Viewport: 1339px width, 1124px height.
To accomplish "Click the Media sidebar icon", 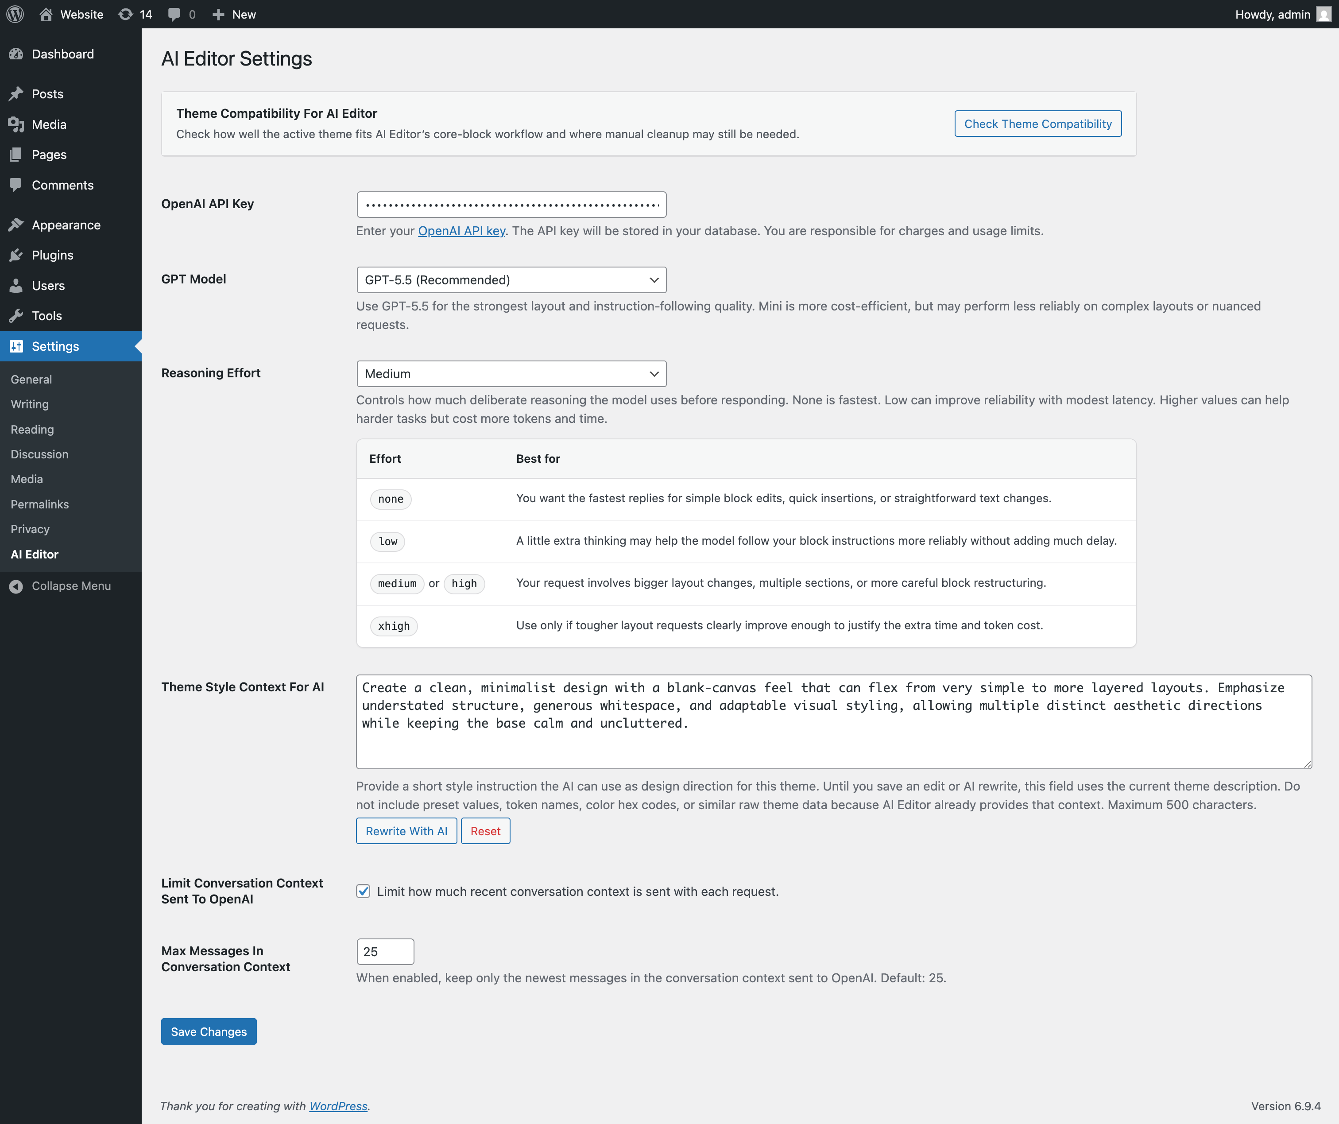I will click(16, 124).
